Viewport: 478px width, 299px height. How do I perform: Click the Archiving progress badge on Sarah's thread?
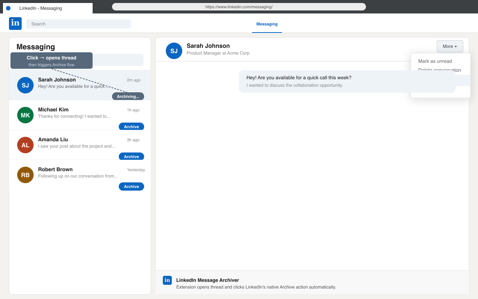[x=128, y=96]
